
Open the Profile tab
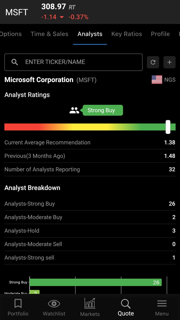160,34
